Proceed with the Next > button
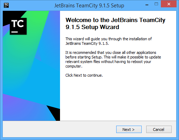This screenshot has width=179, height=140. pyautogui.click(x=129, y=129)
